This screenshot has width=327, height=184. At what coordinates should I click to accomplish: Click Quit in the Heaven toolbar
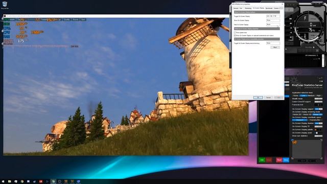click(83, 19)
